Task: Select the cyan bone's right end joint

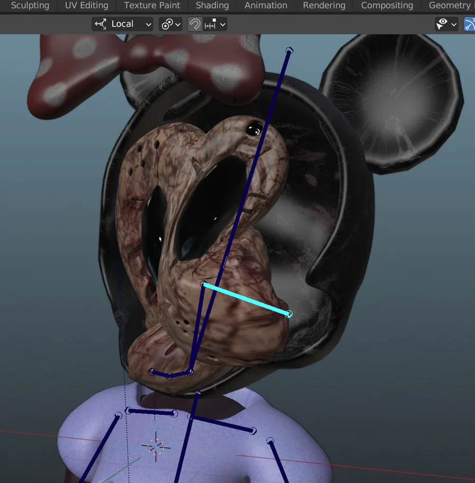Action: (x=289, y=314)
